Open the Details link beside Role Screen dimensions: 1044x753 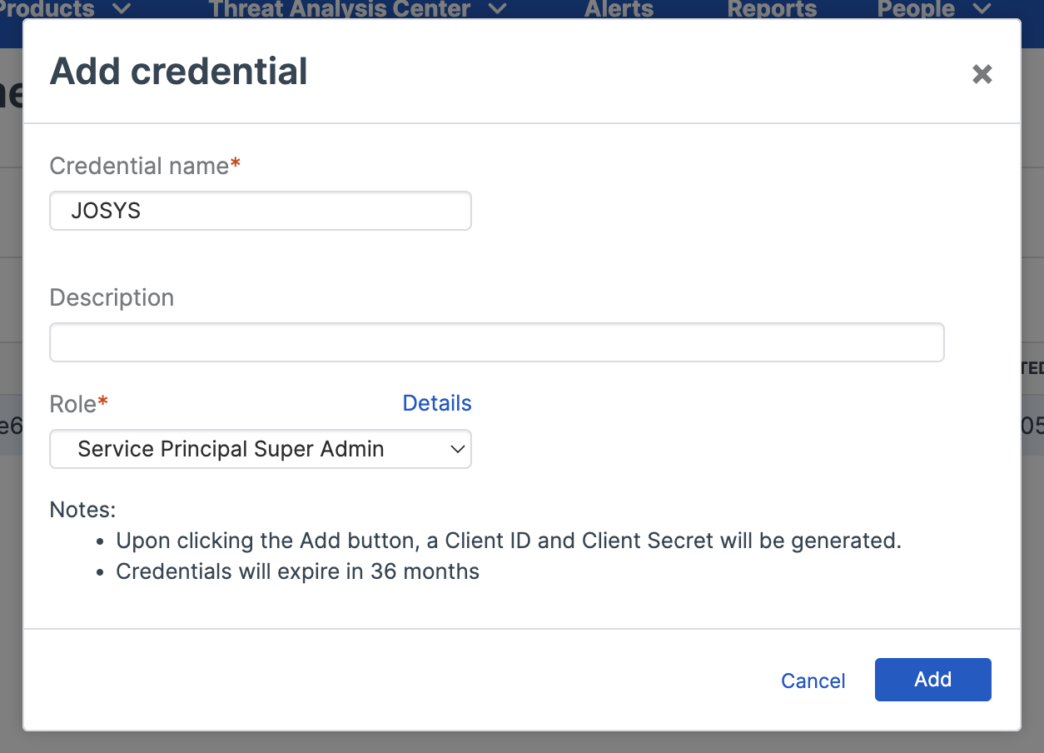(x=436, y=403)
